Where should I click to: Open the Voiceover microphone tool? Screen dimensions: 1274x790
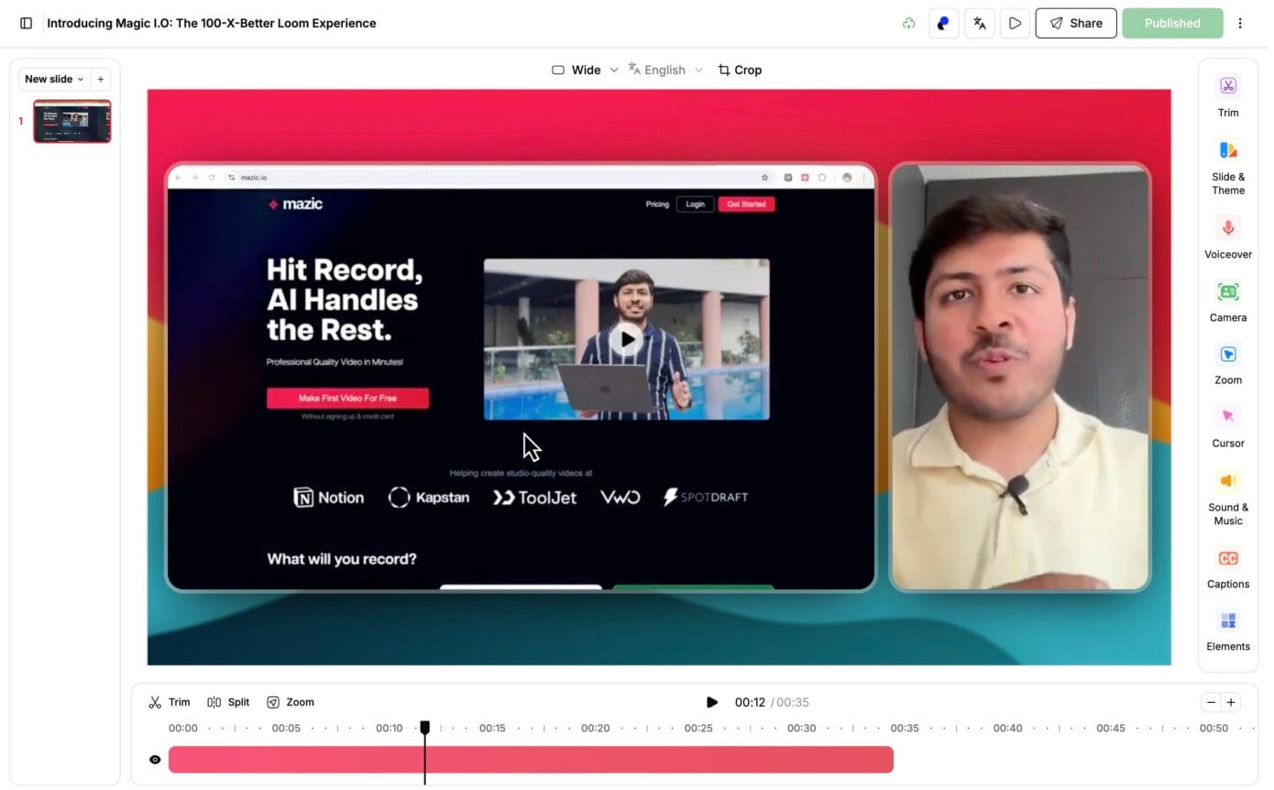pos(1227,237)
